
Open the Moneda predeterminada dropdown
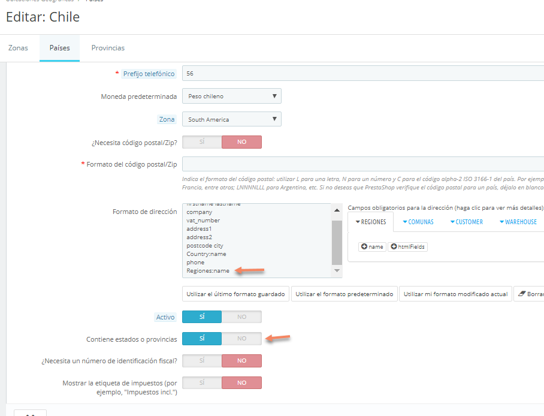(x=231, y=96)
